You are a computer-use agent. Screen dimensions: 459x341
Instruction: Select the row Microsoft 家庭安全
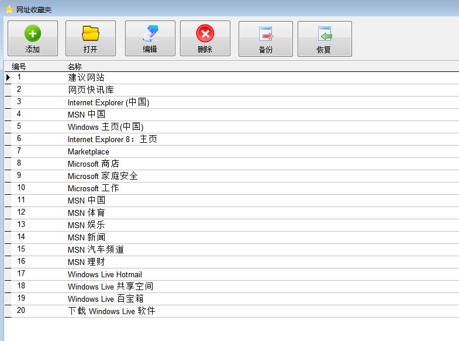(232, 176)
